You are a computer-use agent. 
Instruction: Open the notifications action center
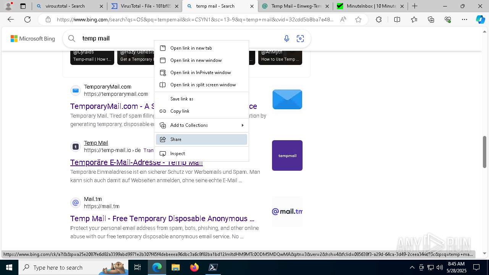(476, 267)
